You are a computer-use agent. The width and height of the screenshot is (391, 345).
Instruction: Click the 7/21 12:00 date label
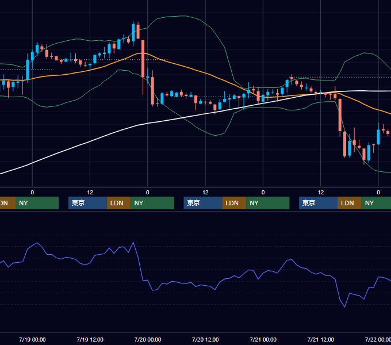321,339
